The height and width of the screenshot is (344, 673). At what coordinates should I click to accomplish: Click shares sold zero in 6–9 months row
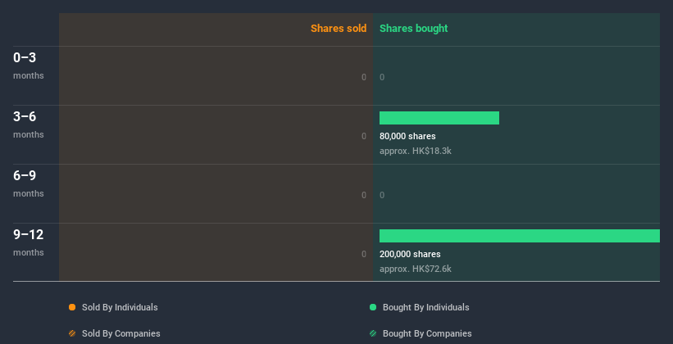[x=364, y=195]
